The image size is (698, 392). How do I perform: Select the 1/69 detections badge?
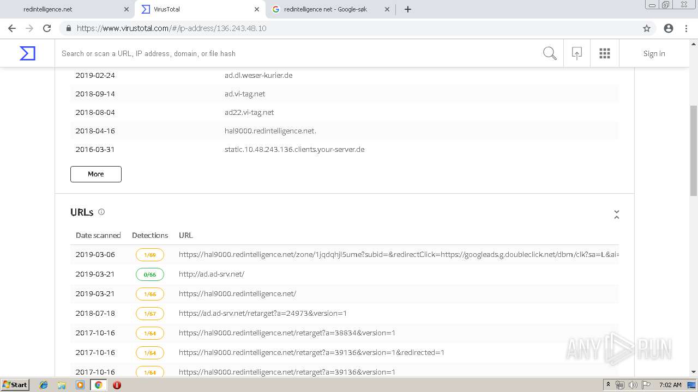(x=150, y=255)
